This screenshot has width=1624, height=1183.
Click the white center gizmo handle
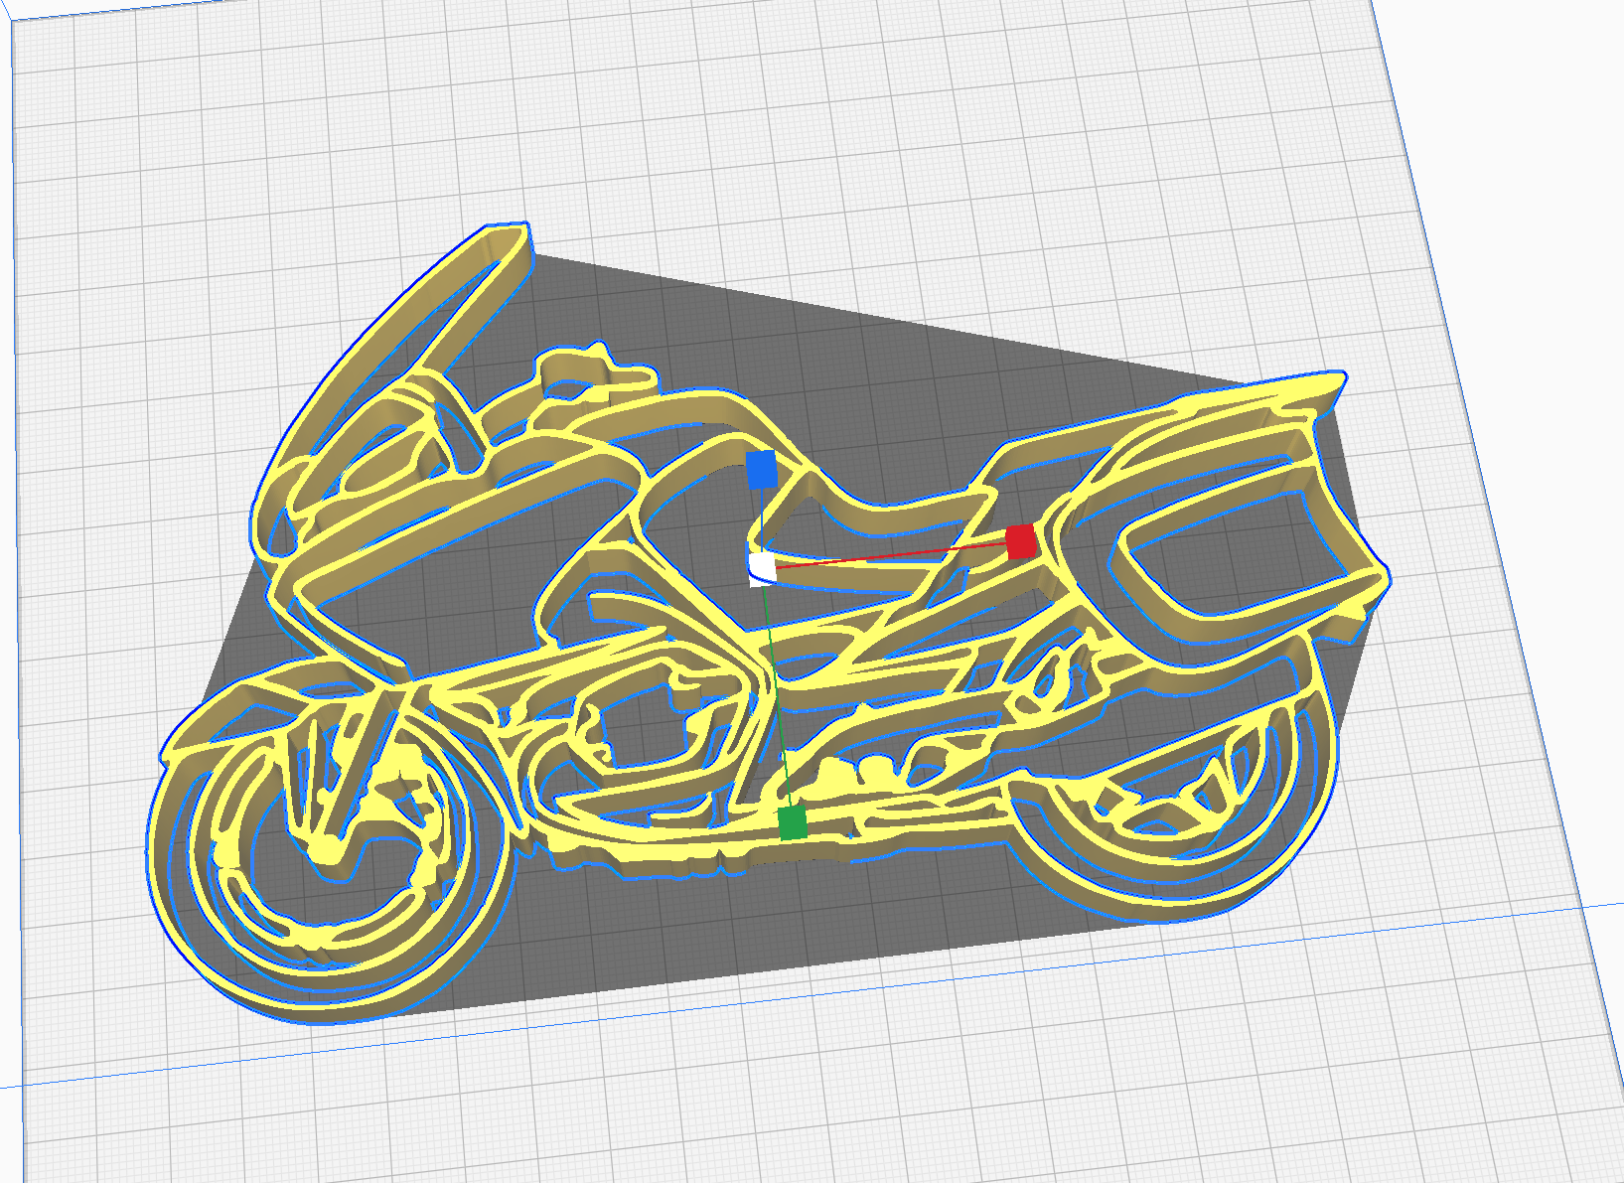[762, 568]
